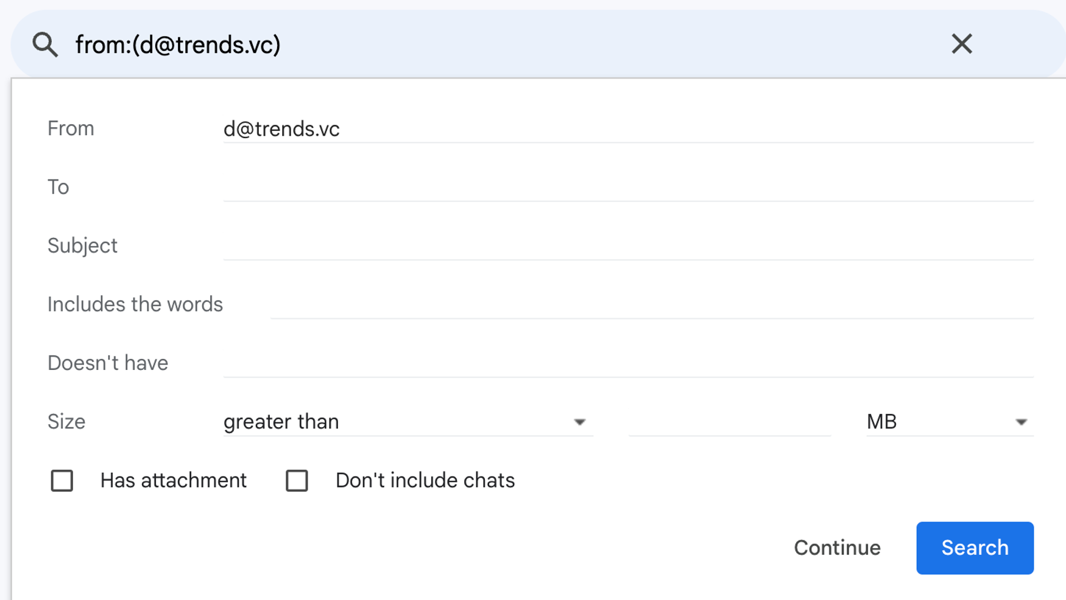Click the Don't include chats label
The height and width of the screenshot is (600, 1066).
425,481
